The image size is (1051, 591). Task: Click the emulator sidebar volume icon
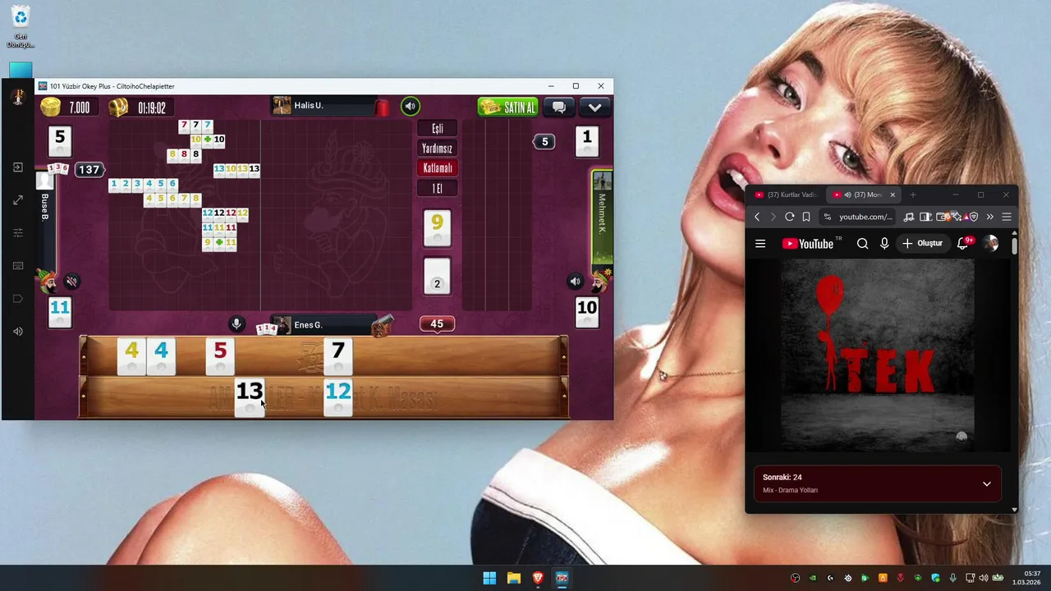click(x=18, y=332)
